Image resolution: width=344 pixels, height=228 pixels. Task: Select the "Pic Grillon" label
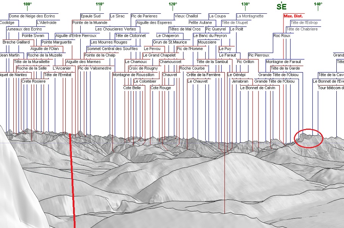coord(245,62)
